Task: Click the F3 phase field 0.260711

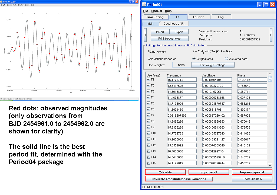Action: [252, 92]
